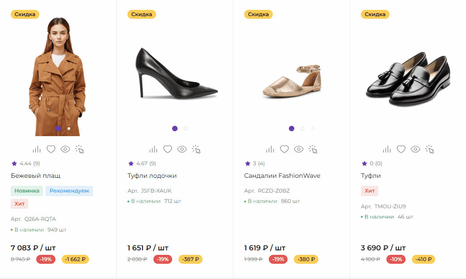Click the Хит badge under Туфли
The height and width of the screenshot is (279, 466).
(x=369, y=191)
